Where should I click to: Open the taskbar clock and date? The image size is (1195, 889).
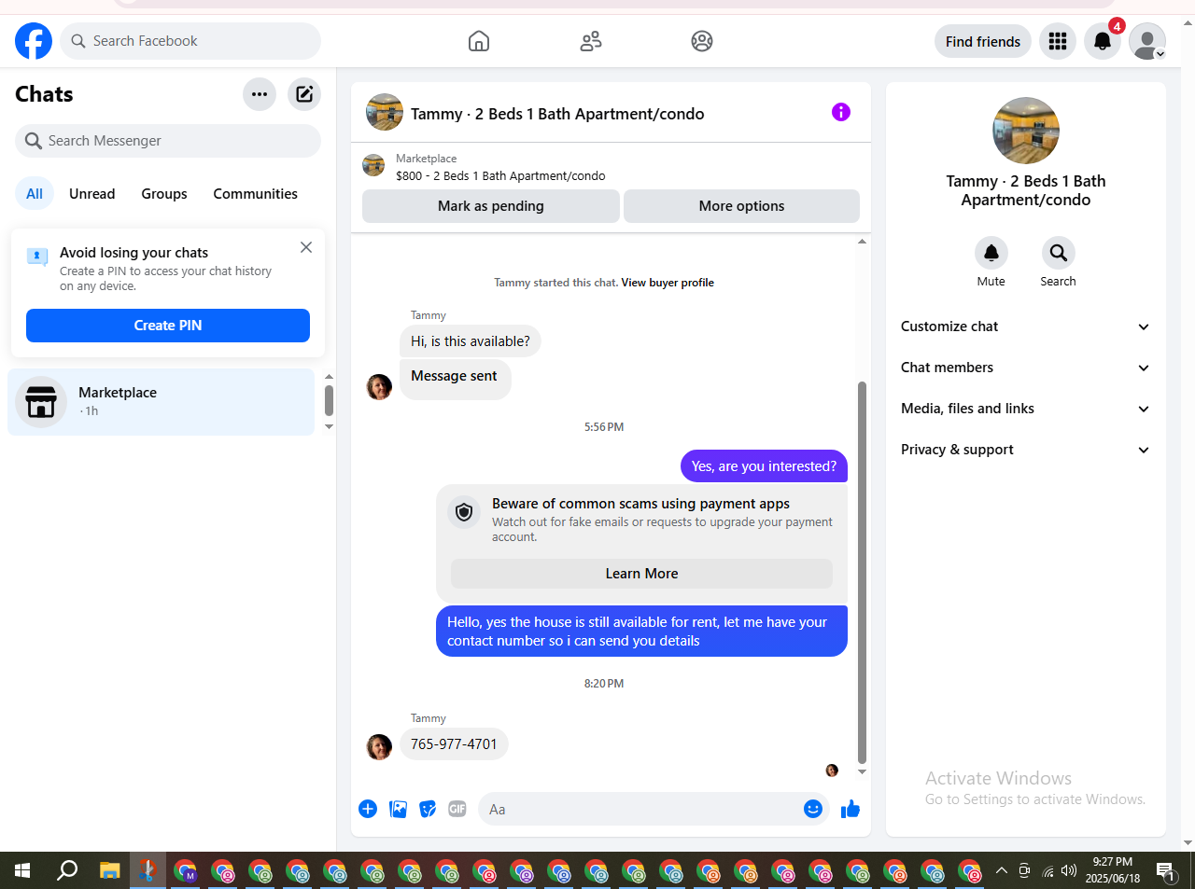coord(1113,870)
